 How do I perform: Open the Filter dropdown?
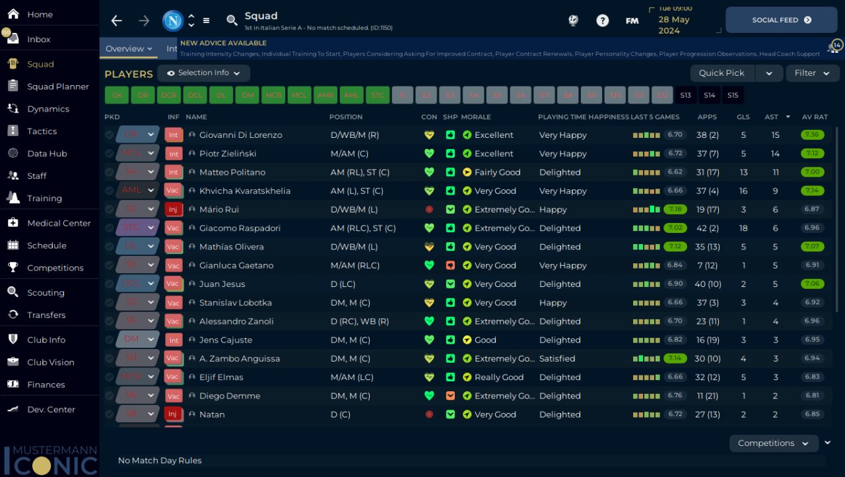point(812,73)
